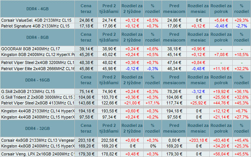Click row name 'Corsair Veng. LPX 2x16GB 2400MHz'
The image size is (251, 157).
[38, 154]
